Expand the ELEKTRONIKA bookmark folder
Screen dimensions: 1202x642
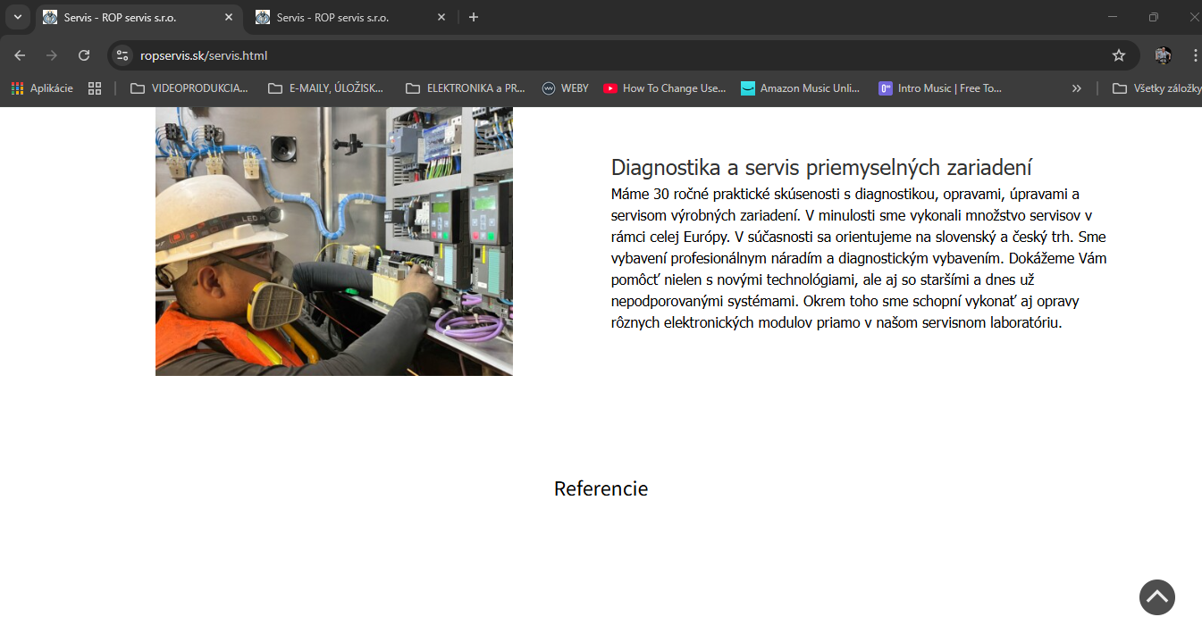(x=465, y=88)
